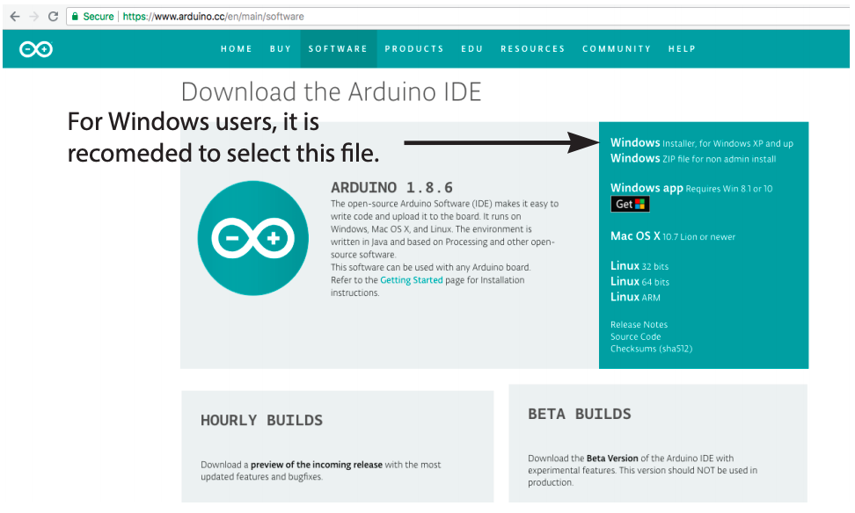The width and height of the screenshot is (855, 513).
Task: Click the BETA BUILDS heading
Action: [579, 414]
